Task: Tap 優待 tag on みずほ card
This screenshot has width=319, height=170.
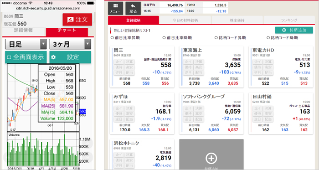Action: click(x=119, y=114)
